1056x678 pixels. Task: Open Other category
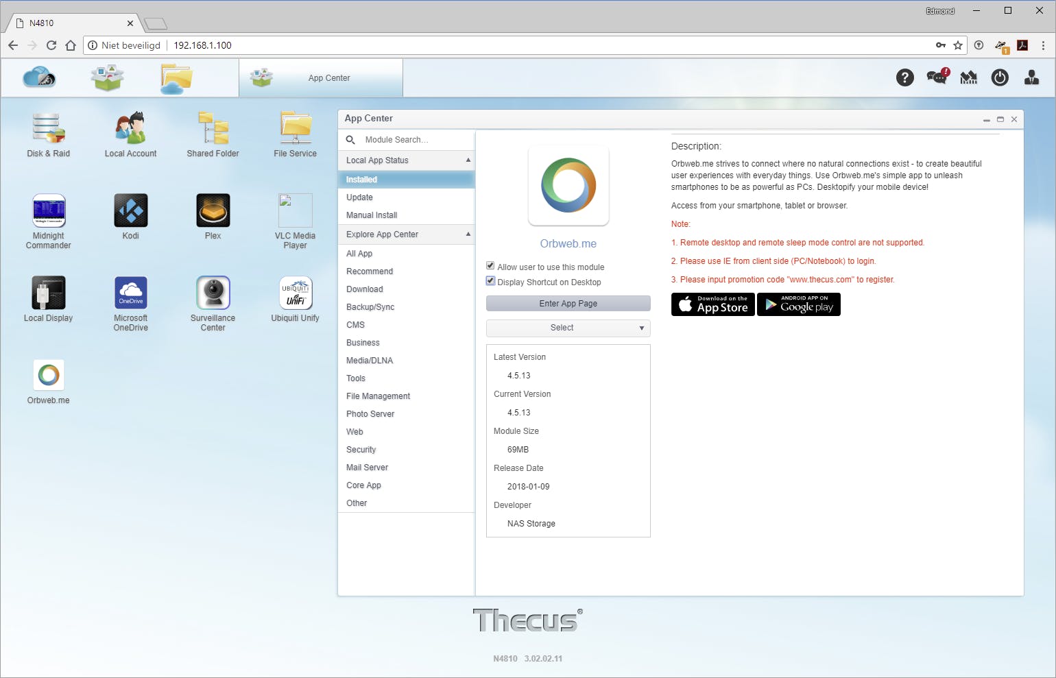[406, 503]
